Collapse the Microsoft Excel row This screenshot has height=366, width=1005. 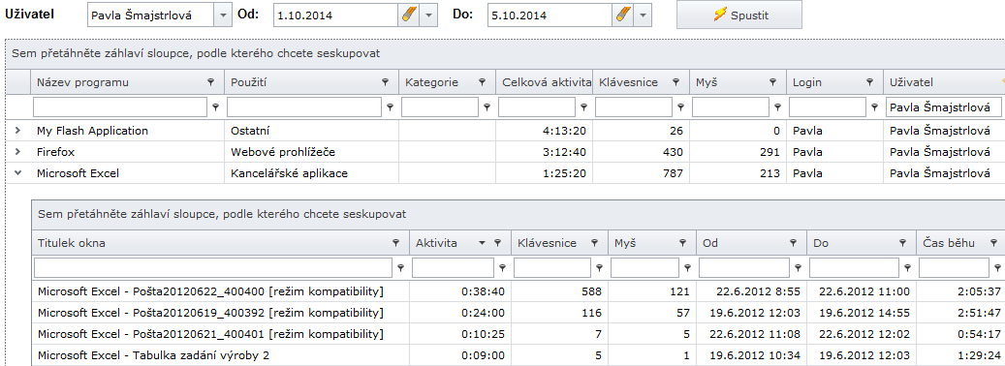pyautogui.click(x=18, y=172)
